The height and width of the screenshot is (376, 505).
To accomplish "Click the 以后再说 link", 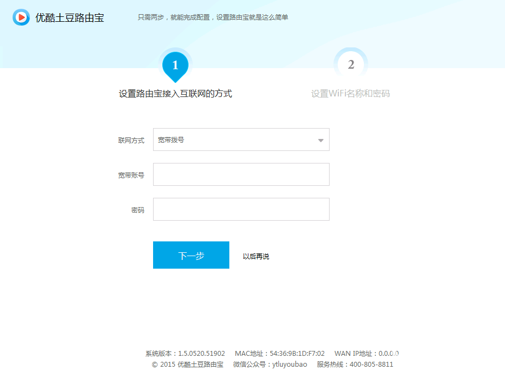I will tap(256, 256).
